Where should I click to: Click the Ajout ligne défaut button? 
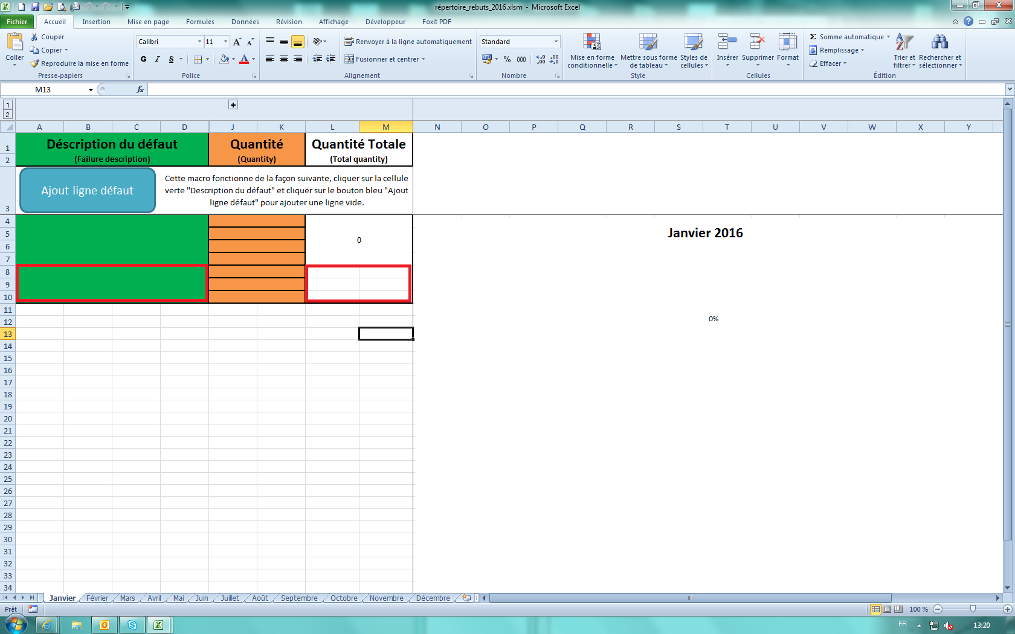pyautogui.click(x=88, y=190)
